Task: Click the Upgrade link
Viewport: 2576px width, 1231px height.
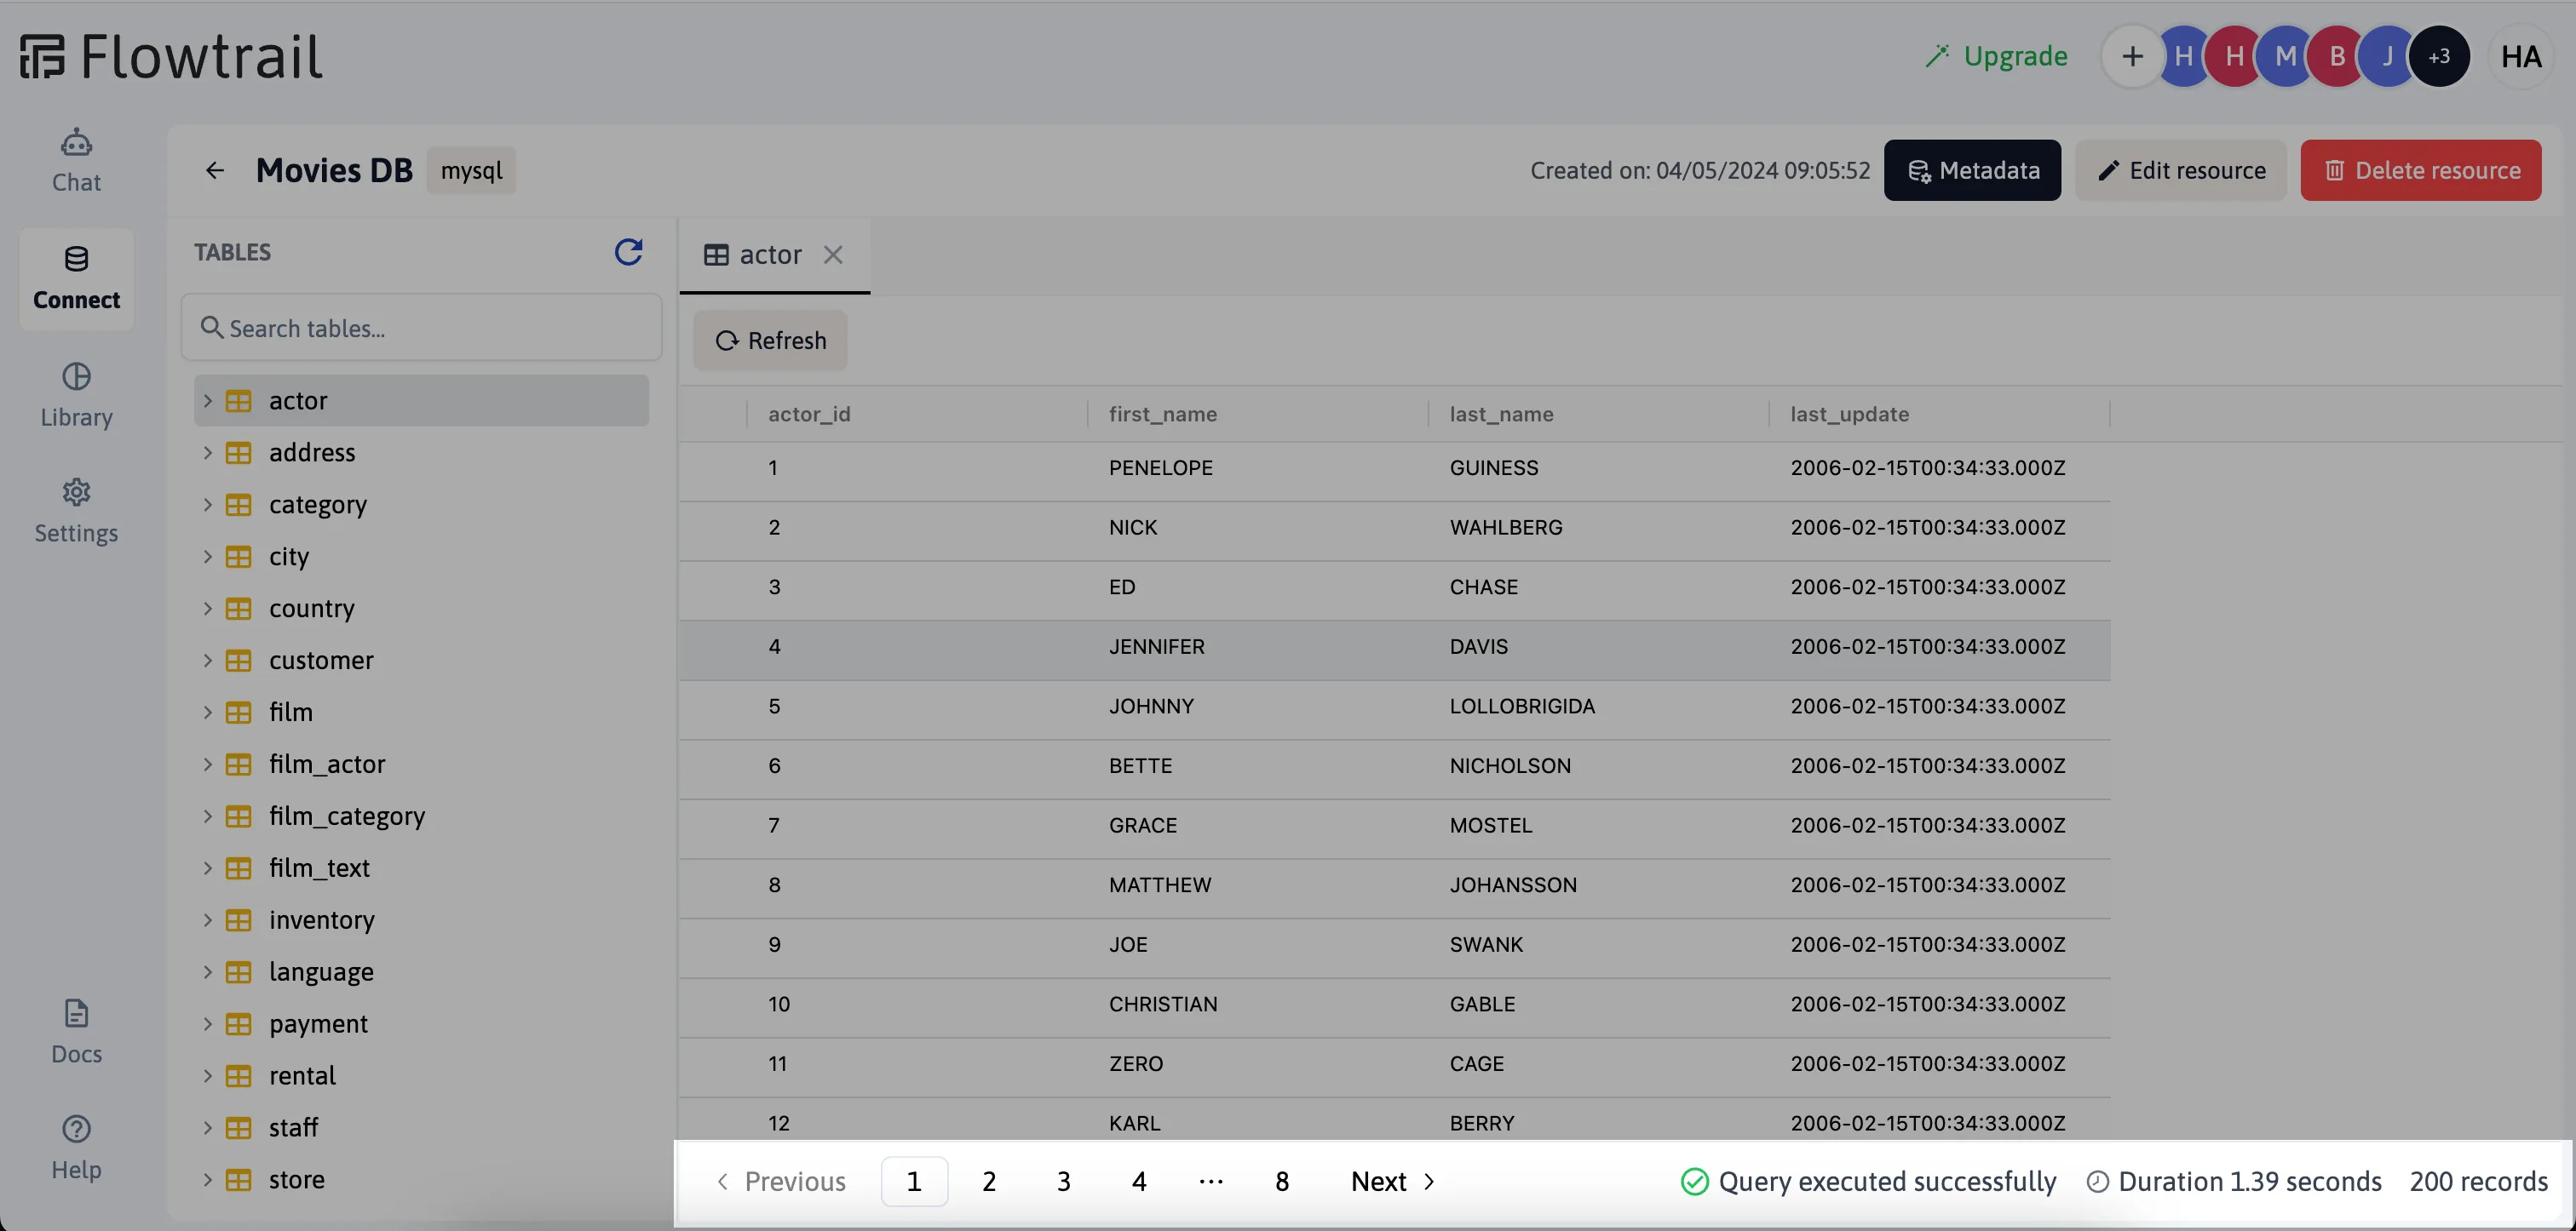Action: click(1996, 56)
